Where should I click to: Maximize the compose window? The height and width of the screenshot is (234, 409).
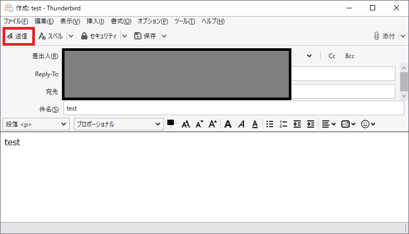click(373, 8)
